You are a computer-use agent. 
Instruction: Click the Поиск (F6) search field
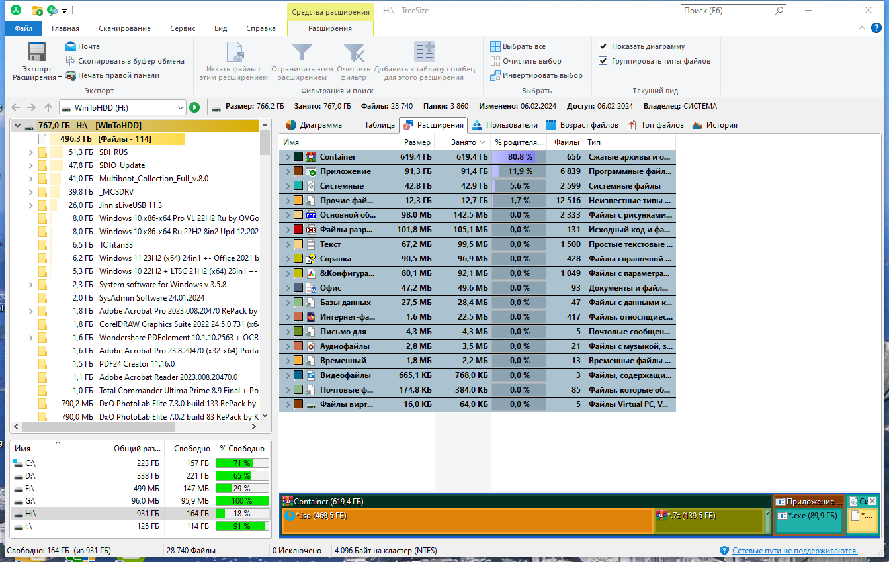(734, 11)
